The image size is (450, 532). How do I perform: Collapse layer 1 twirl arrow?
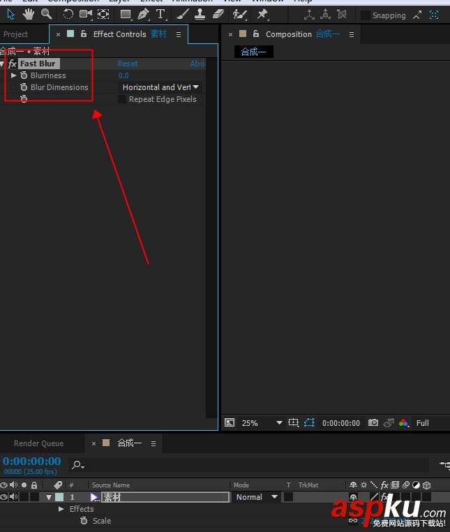[x=49, y=497]
